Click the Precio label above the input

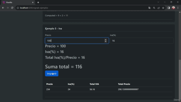pyautogui.click(x=48, y=35)
